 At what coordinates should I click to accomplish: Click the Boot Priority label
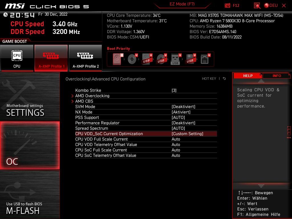[x=118, y=48]
